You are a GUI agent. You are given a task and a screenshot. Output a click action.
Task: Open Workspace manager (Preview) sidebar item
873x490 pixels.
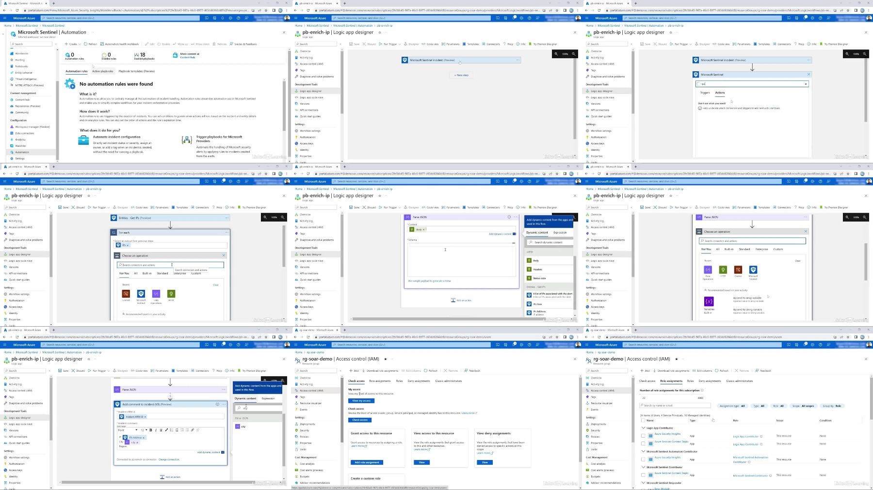tap(32, 127)
